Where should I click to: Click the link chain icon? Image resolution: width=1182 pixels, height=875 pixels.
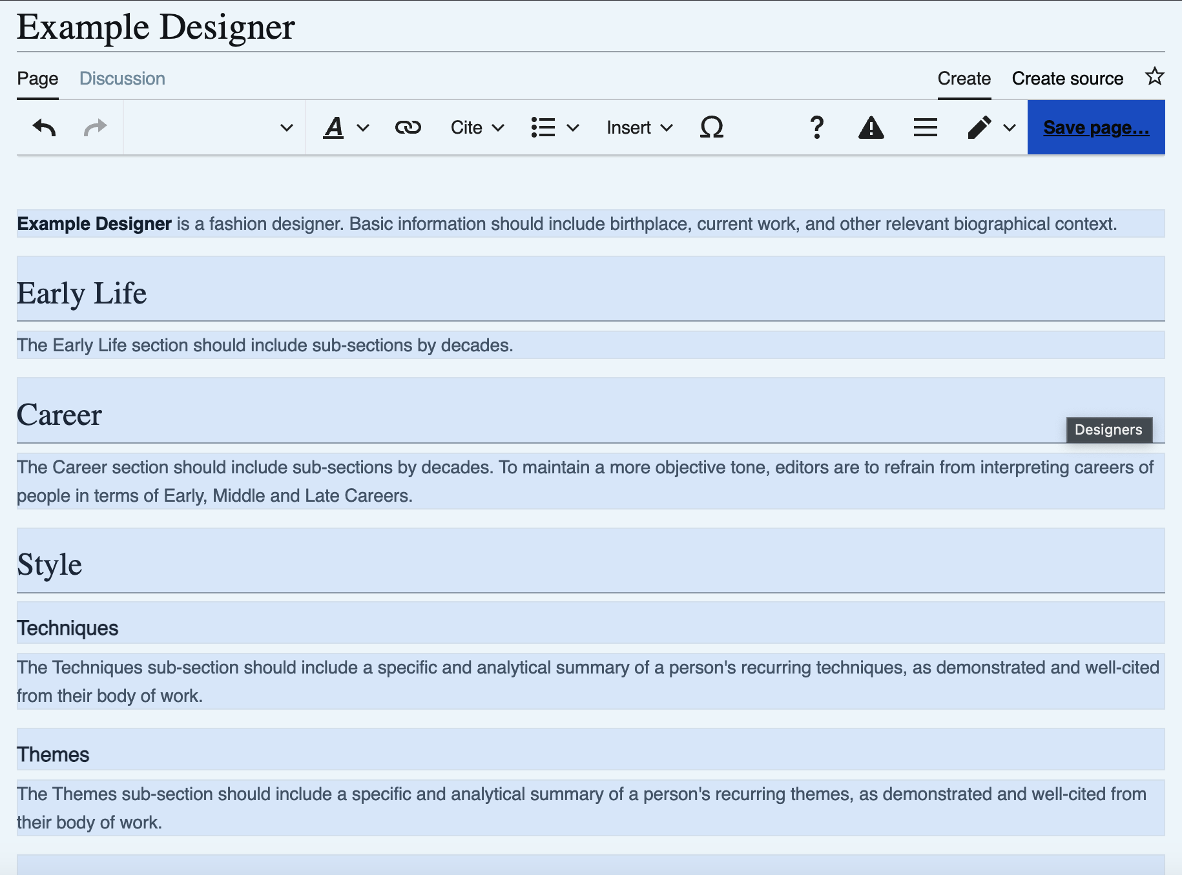coord(408,127)
